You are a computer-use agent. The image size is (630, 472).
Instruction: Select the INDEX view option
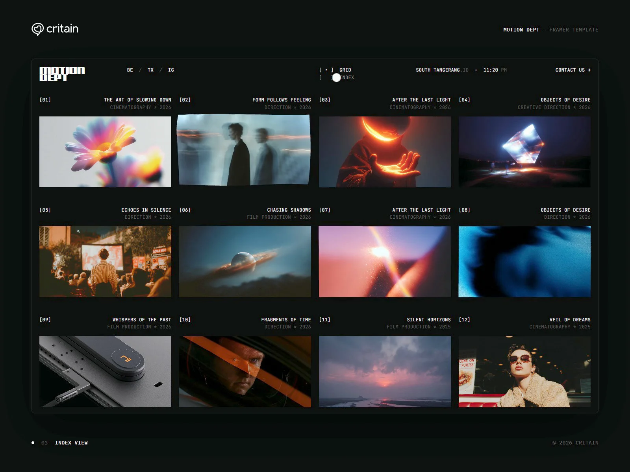coord(337,77)
